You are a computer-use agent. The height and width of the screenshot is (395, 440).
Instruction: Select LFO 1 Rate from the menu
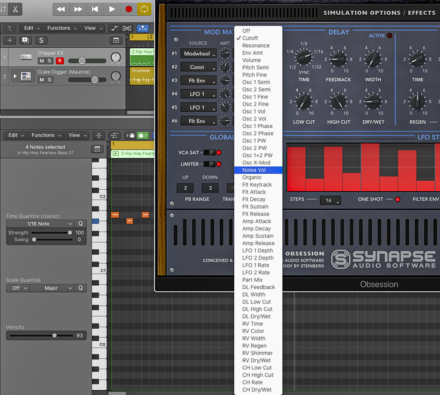click(x=258, y=265)
